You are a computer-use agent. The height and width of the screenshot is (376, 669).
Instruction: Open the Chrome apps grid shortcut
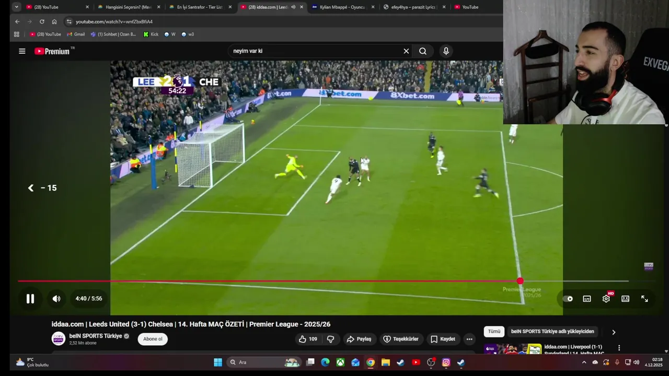[x=17, y=34]
